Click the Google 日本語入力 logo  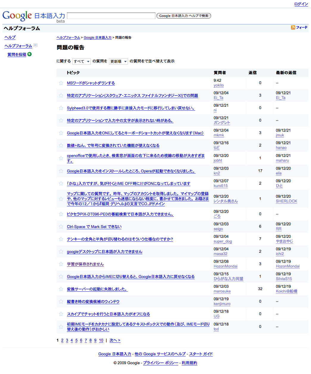click(34, 16)
